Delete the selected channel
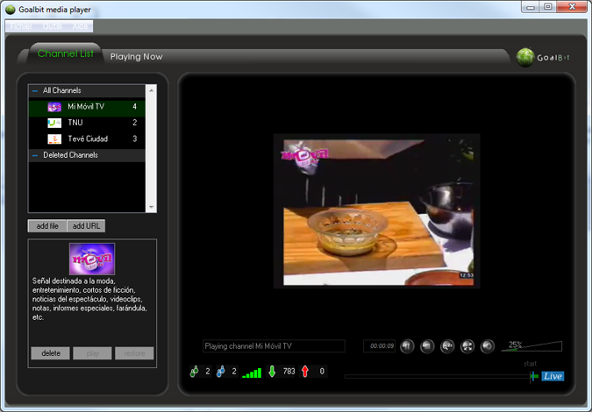This screenshot has width=592, height=412. pyautogui.click(x=51, y=353)
